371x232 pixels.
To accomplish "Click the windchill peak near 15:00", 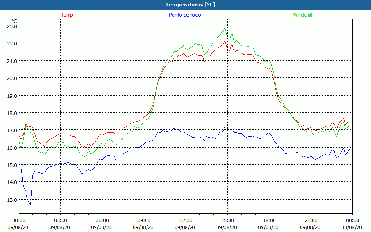I will tap(225, 28).
